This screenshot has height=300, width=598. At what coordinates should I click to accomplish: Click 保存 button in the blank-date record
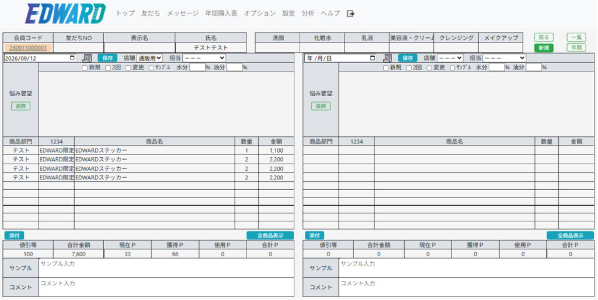point(408,58)
